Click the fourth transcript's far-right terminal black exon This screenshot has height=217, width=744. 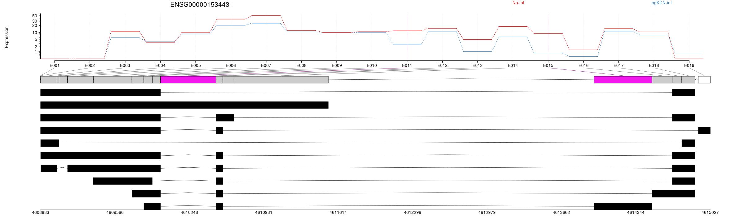[704, 131]
